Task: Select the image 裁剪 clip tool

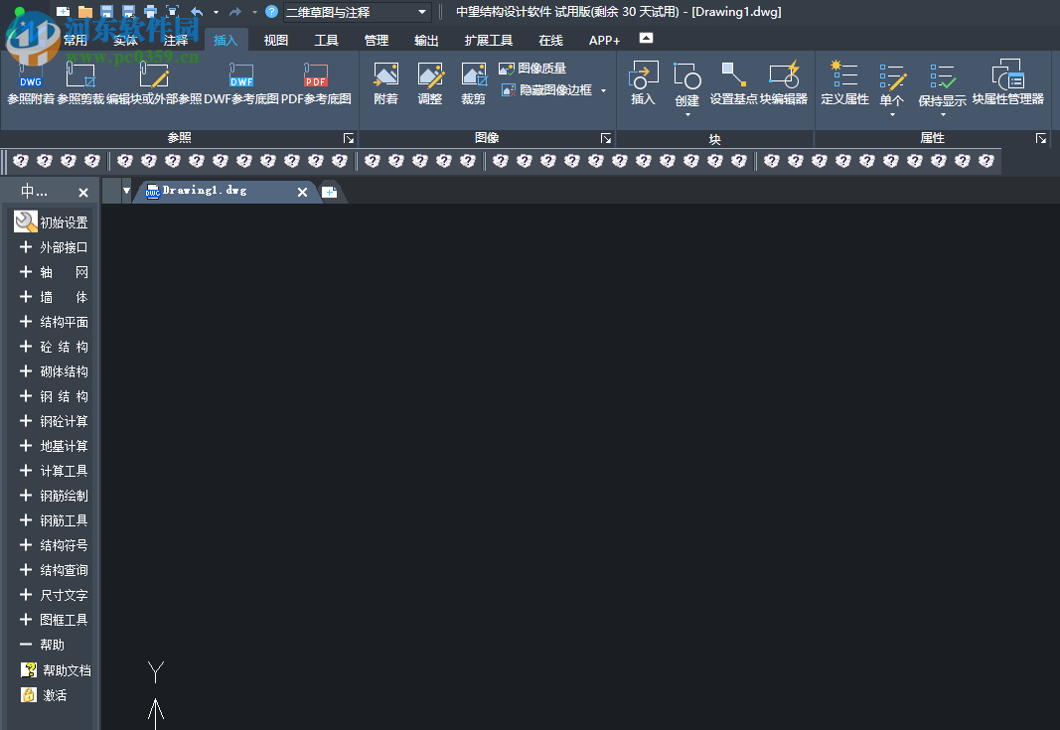Action: 473,83
